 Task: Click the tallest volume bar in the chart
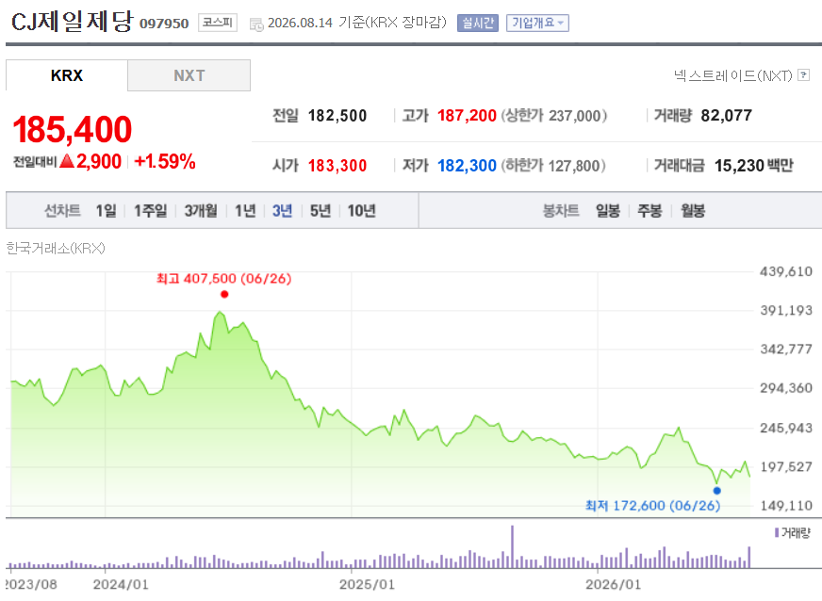click(512, 546)
